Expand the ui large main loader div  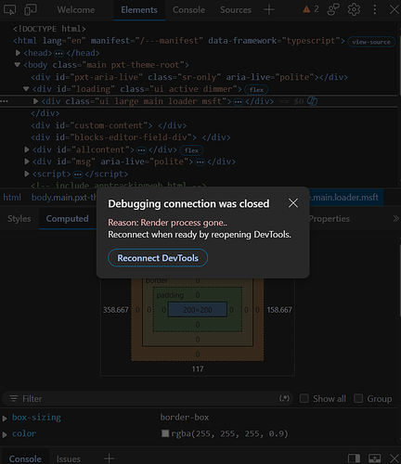coord(35,101)
